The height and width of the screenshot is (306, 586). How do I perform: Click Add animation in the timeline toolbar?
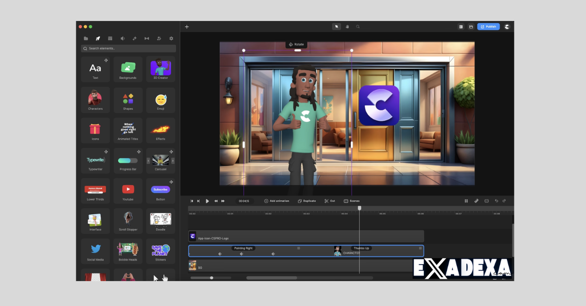click(x=277, y=201)
